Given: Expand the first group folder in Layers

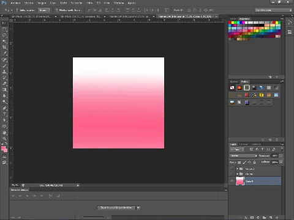Looking at the screenshot, I should 237,169.
